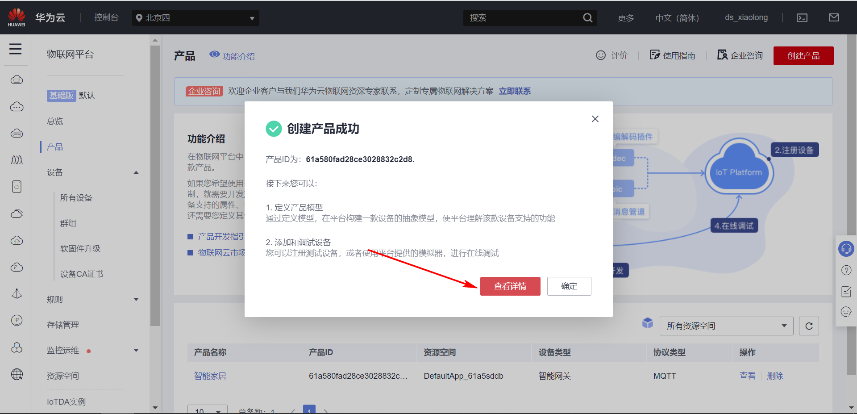Open IoTDA实例 in the sidebar
This screenshot has height=414, width=857.
pos(66,402)
